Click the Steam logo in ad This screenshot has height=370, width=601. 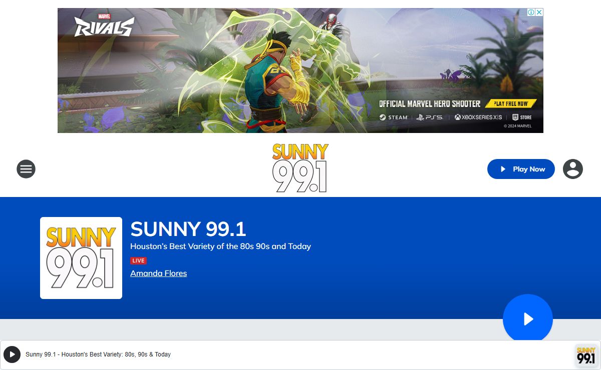(x=394, y=117)
